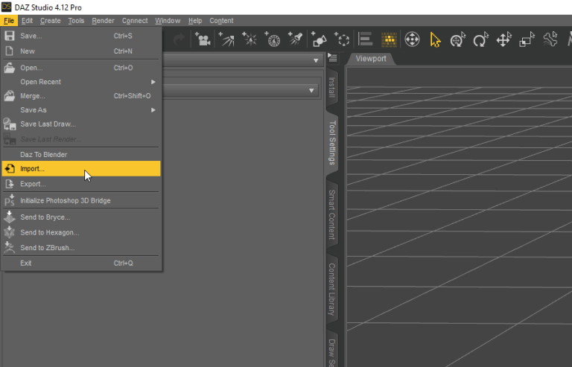Create a new point light
The width and height of the screenshot is (572, 367).
250,39
